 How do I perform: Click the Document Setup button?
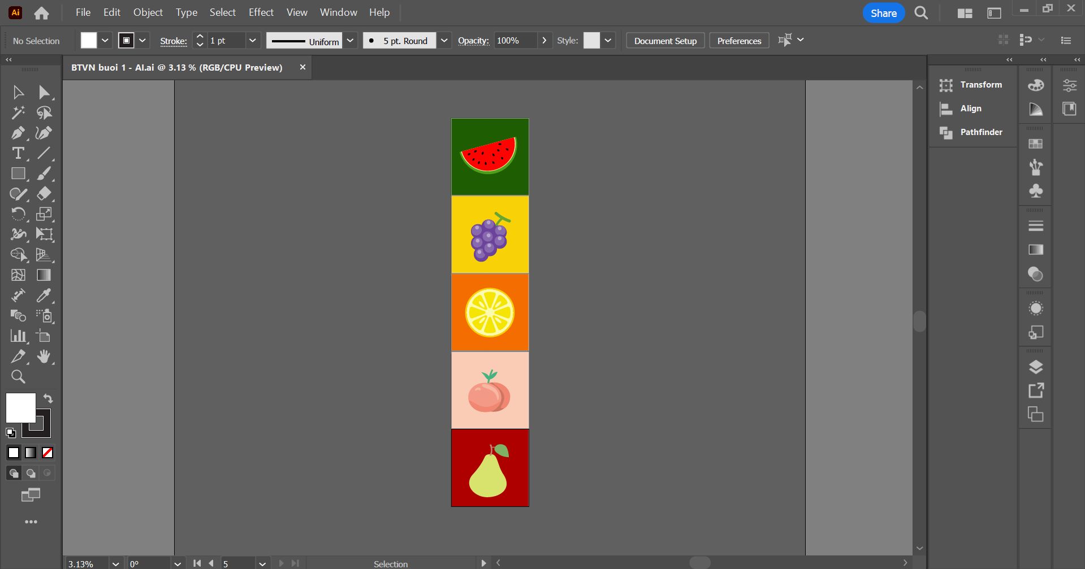pos(665,41)
